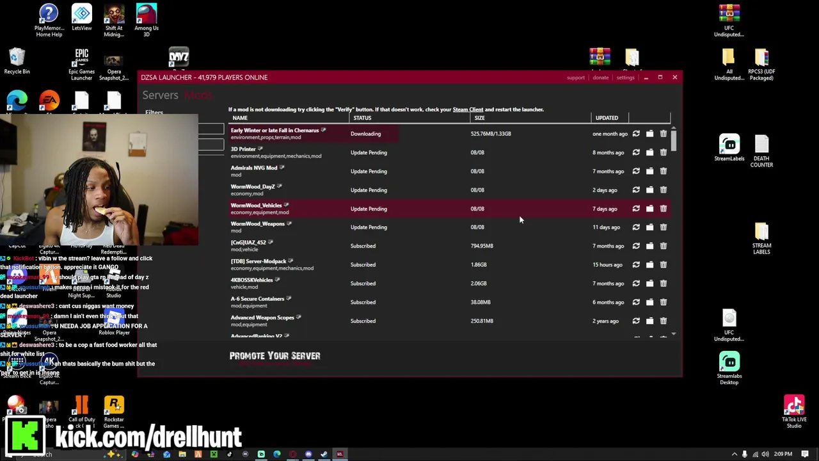The height and width of the screenshot is (461, 819).
Task: Open the WormWood_Vehicles mod folder
Action: pos(649,209)
